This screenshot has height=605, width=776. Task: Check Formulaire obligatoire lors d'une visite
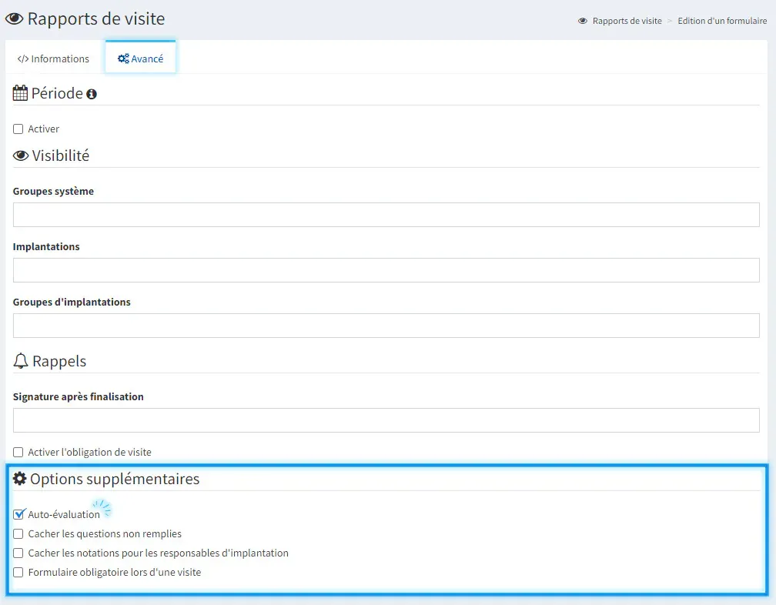pos(18,573)
